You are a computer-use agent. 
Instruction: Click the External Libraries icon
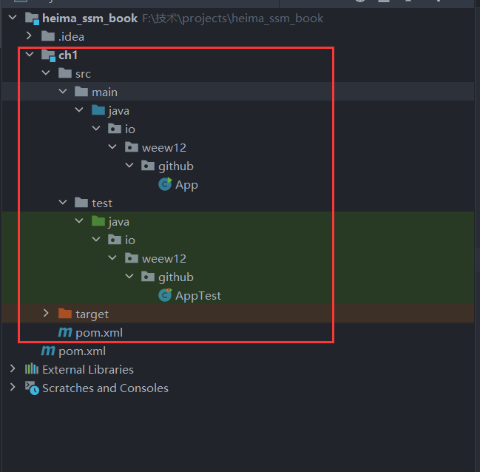point(32,368)
